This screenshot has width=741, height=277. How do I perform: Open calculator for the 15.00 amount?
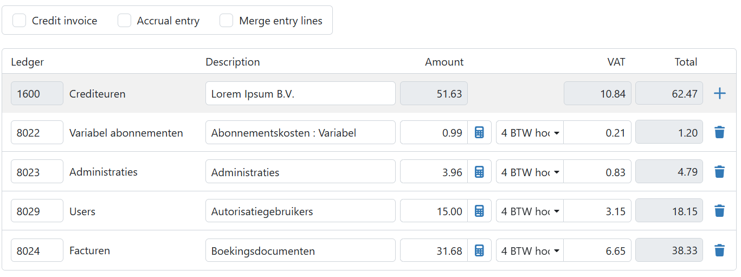(x=479, y=211)
